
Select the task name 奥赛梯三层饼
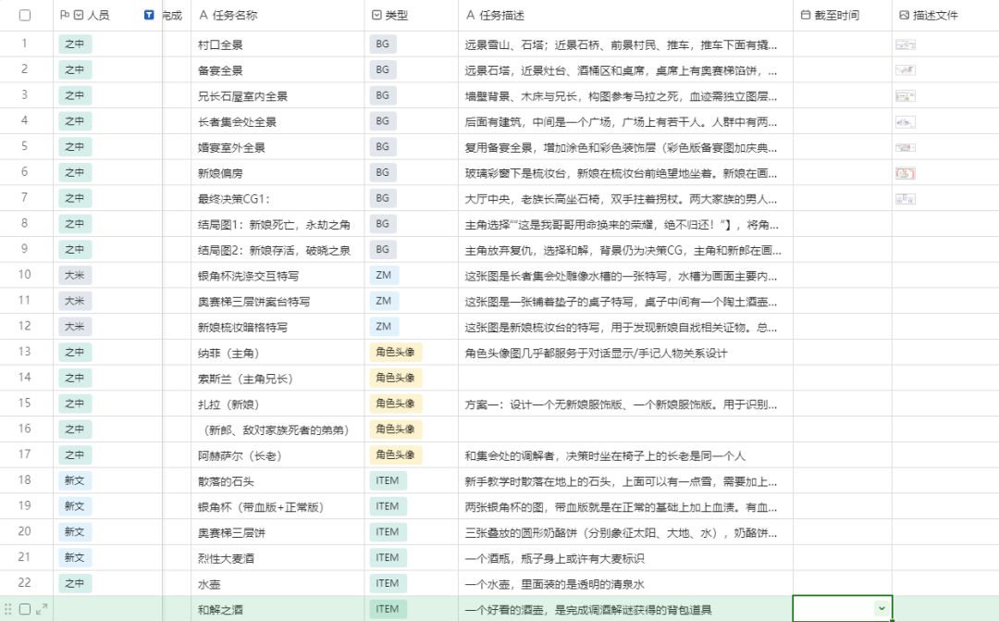pos(231,533)
